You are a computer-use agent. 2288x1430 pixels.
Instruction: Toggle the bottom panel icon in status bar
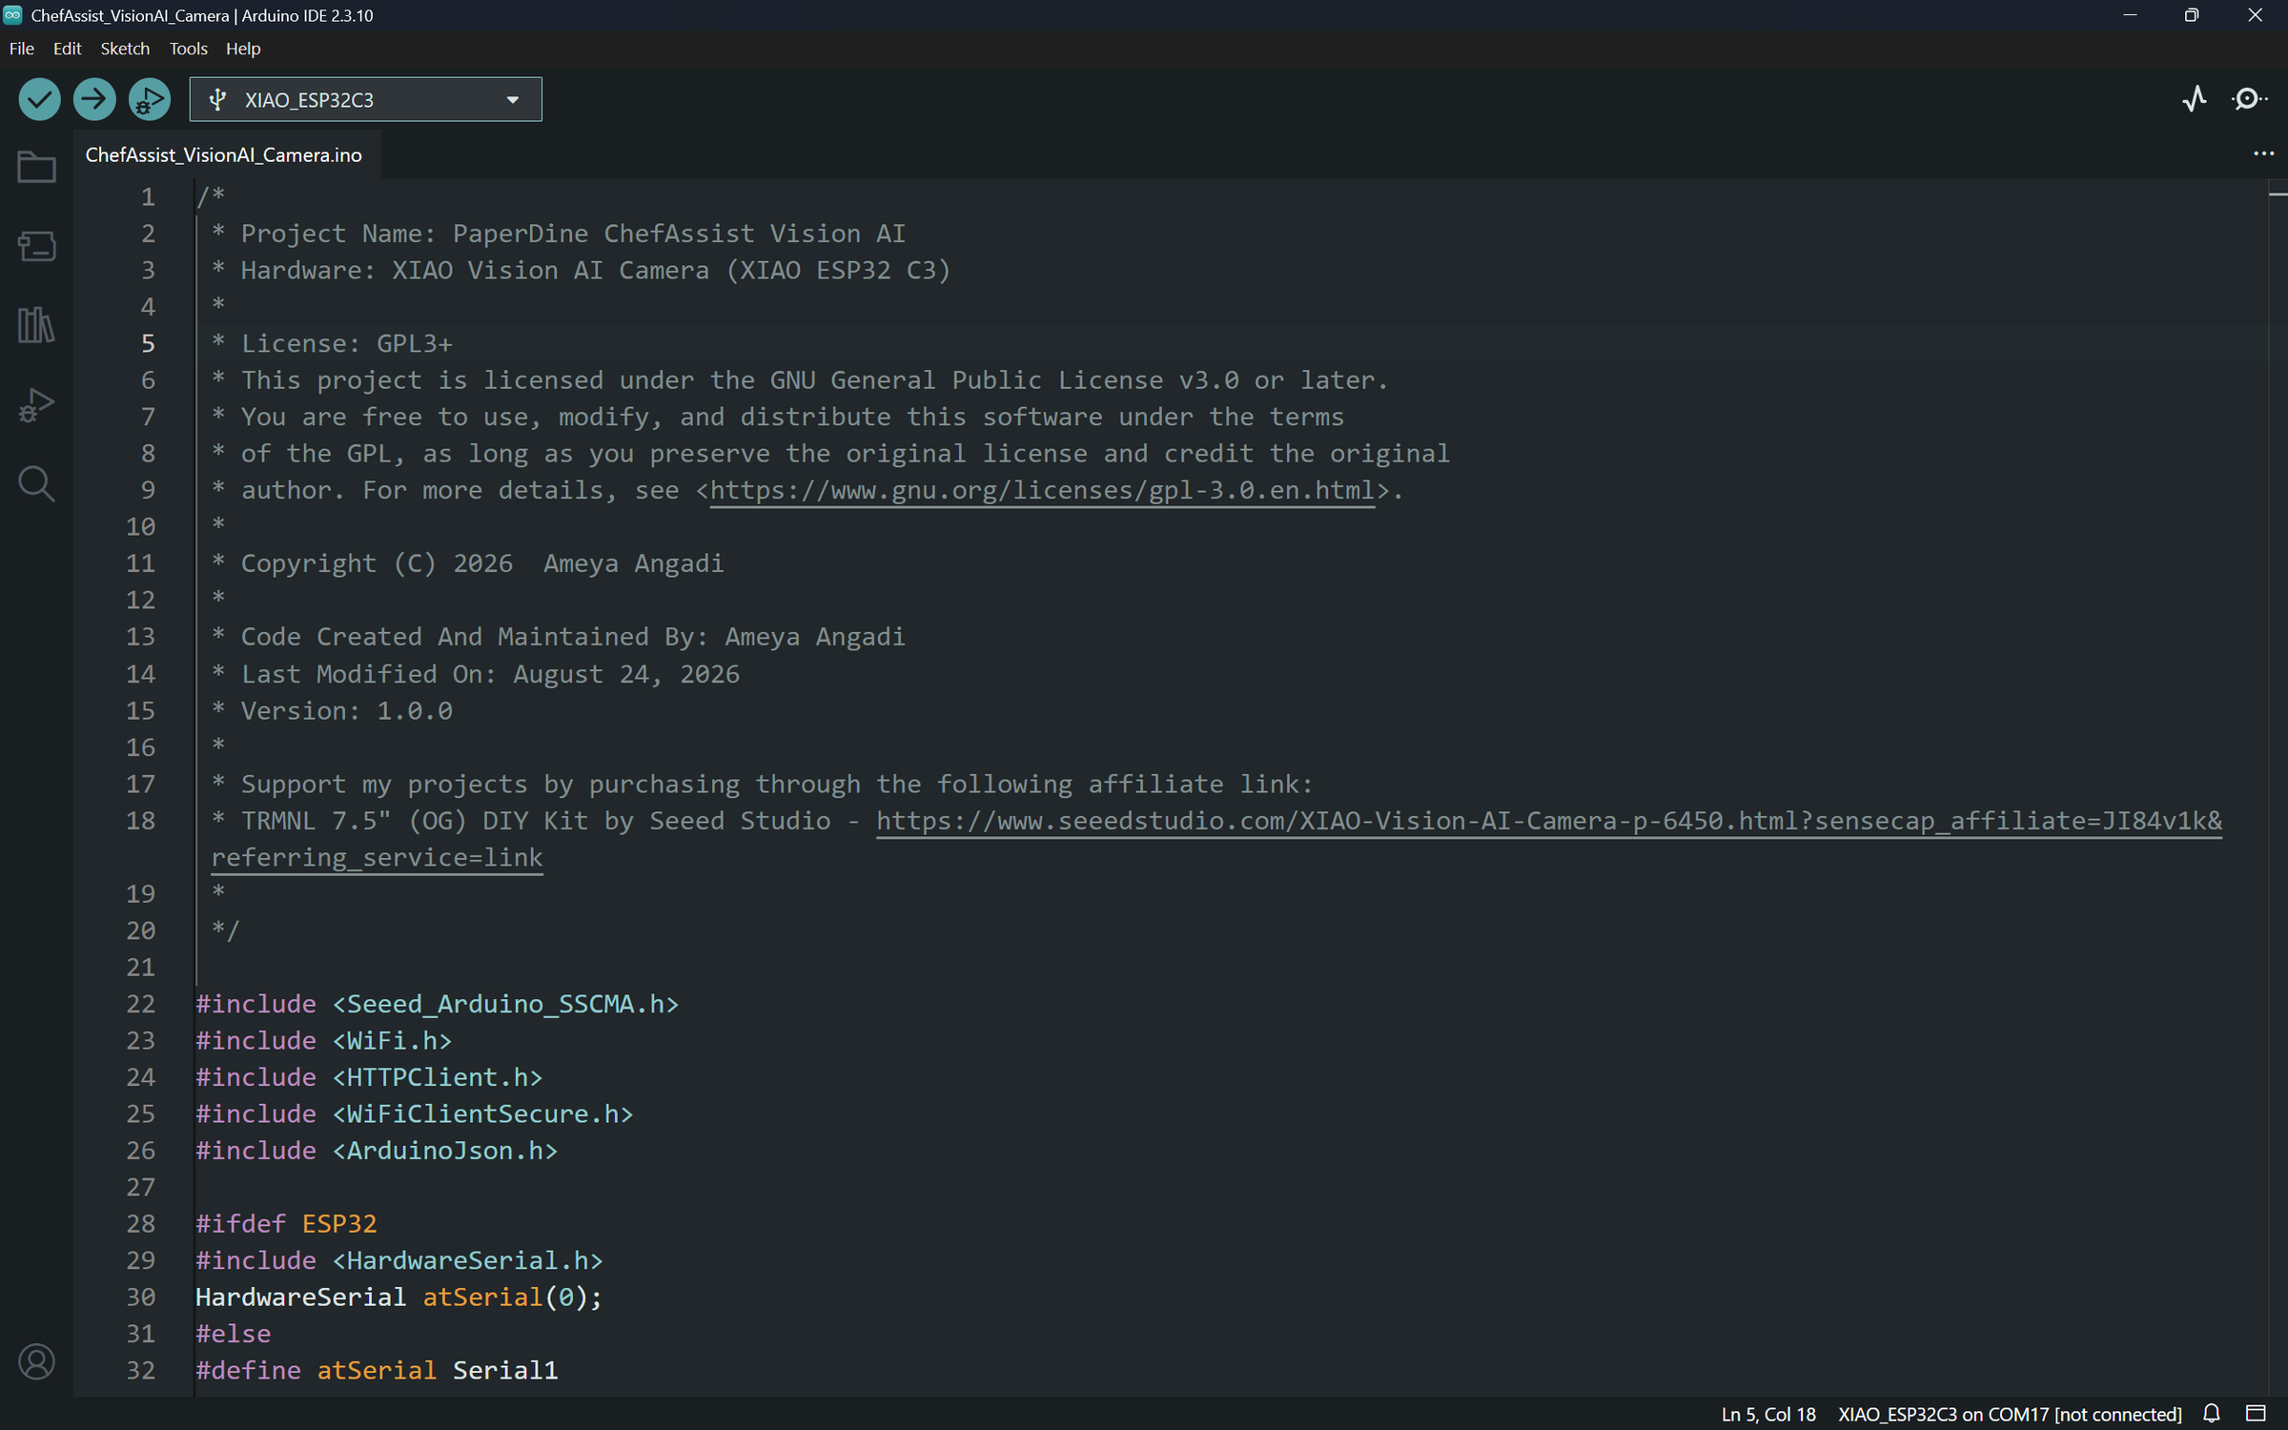[2256, 1413]
